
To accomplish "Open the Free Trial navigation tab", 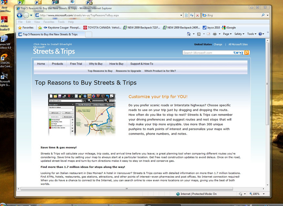I will [76, 64].
